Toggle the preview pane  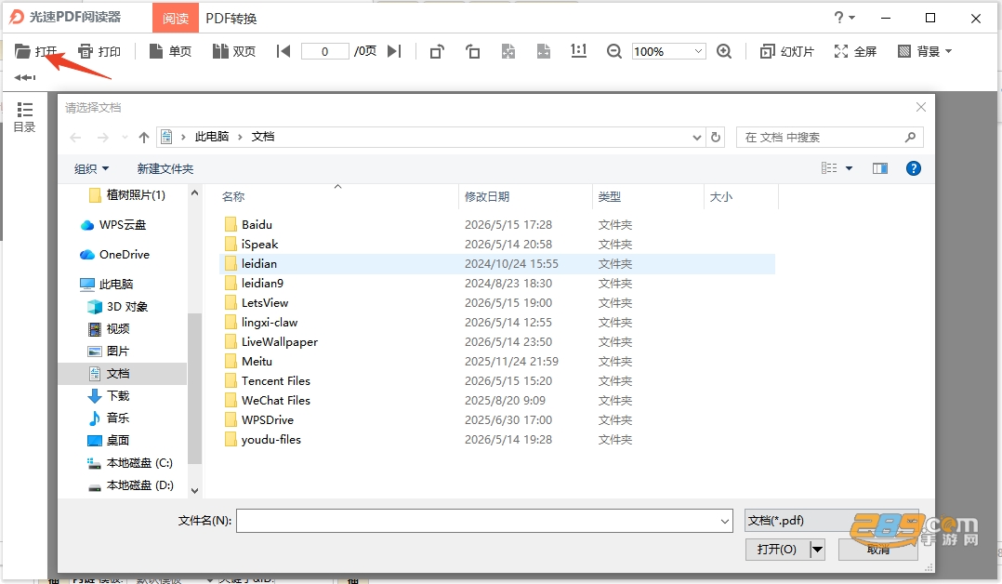click(880, 168)
